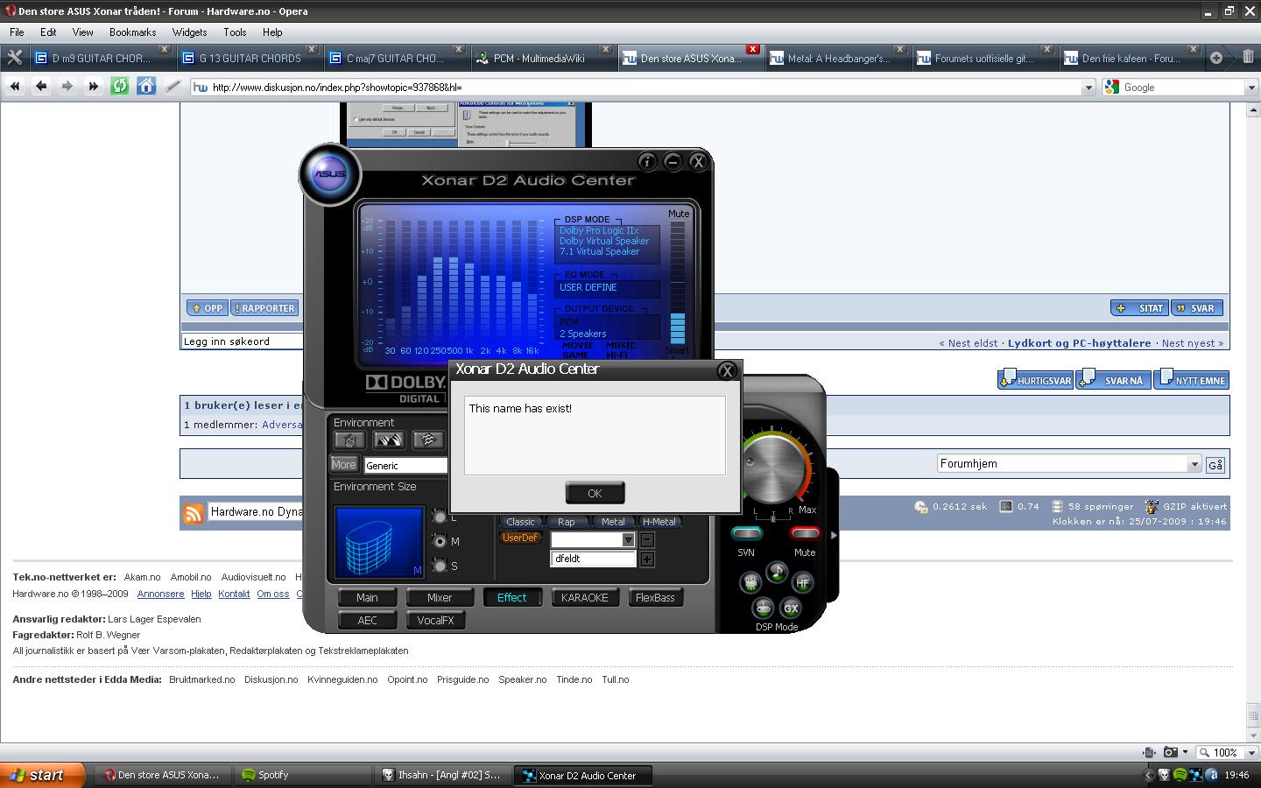This screenshot has height=788, width=1261.
Task: Select the Classic EQ preset
Action: [x=520, y=522]
